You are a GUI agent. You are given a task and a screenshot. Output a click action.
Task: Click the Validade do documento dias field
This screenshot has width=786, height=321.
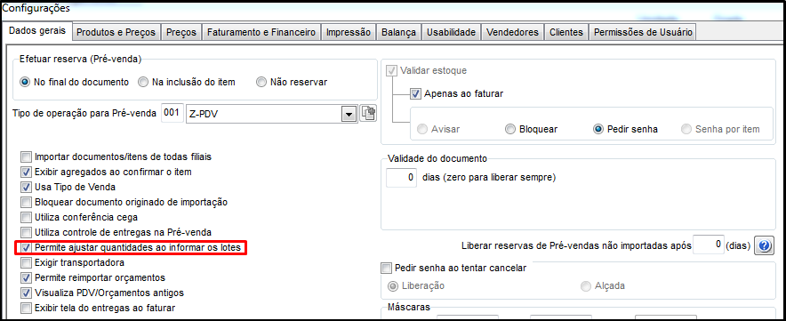point(401,178)
